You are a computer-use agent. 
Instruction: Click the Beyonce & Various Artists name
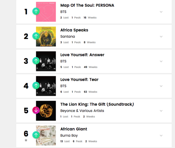pos(82,111)
